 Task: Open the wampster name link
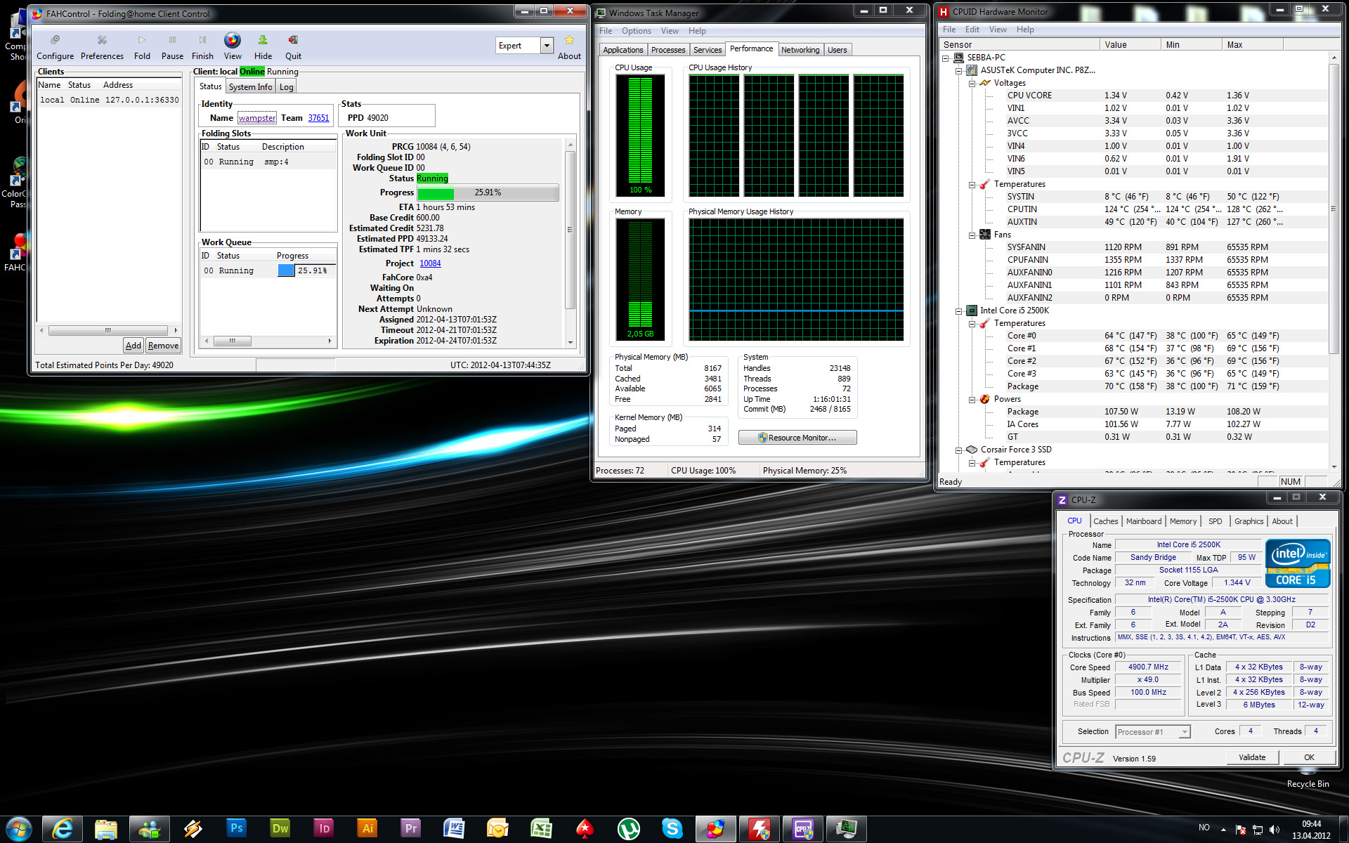pyautogui.click(x=257, y=118)
